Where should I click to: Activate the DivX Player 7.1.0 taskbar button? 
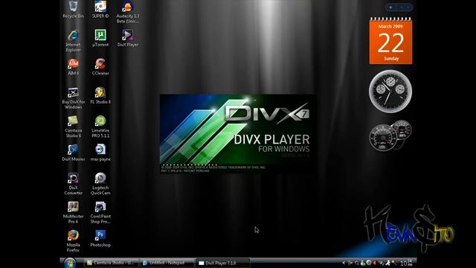pos(222,263)
